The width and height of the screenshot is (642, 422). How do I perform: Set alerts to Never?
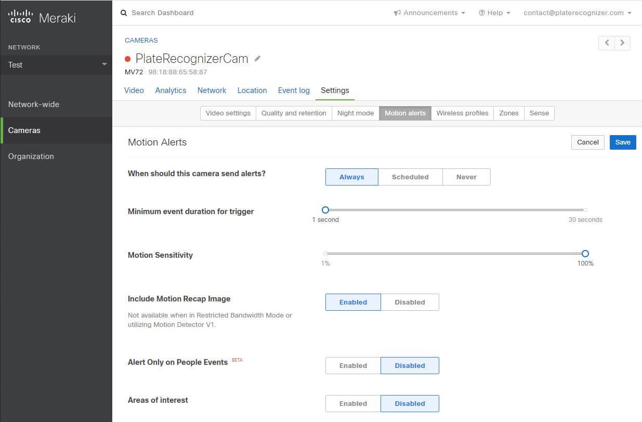coord(466,177)
